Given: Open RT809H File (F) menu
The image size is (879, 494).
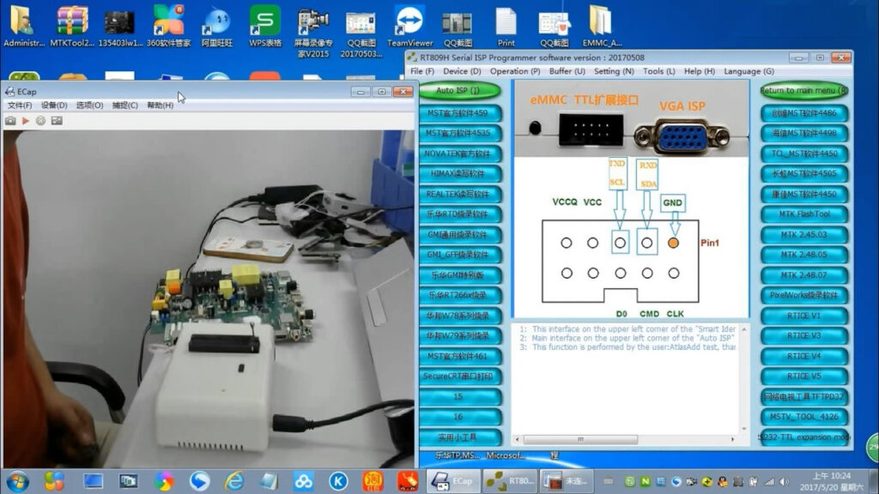Looking at the screenshot, I should 422,71.
